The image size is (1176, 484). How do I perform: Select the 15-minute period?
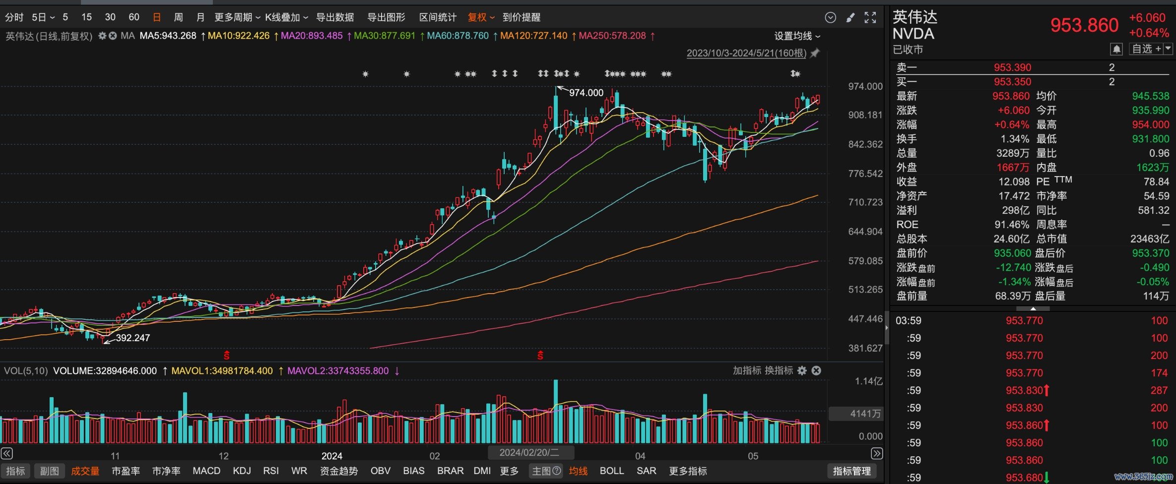pos(86,17)
